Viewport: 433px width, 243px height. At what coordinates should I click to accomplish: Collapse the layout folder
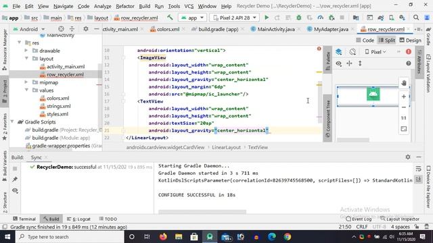click(x=27, y=59)
